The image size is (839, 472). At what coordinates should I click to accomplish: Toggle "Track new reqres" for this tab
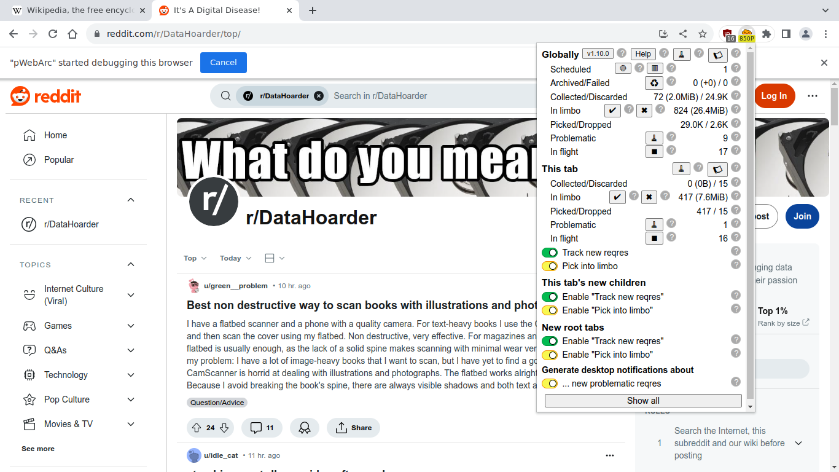click(549, 253)
